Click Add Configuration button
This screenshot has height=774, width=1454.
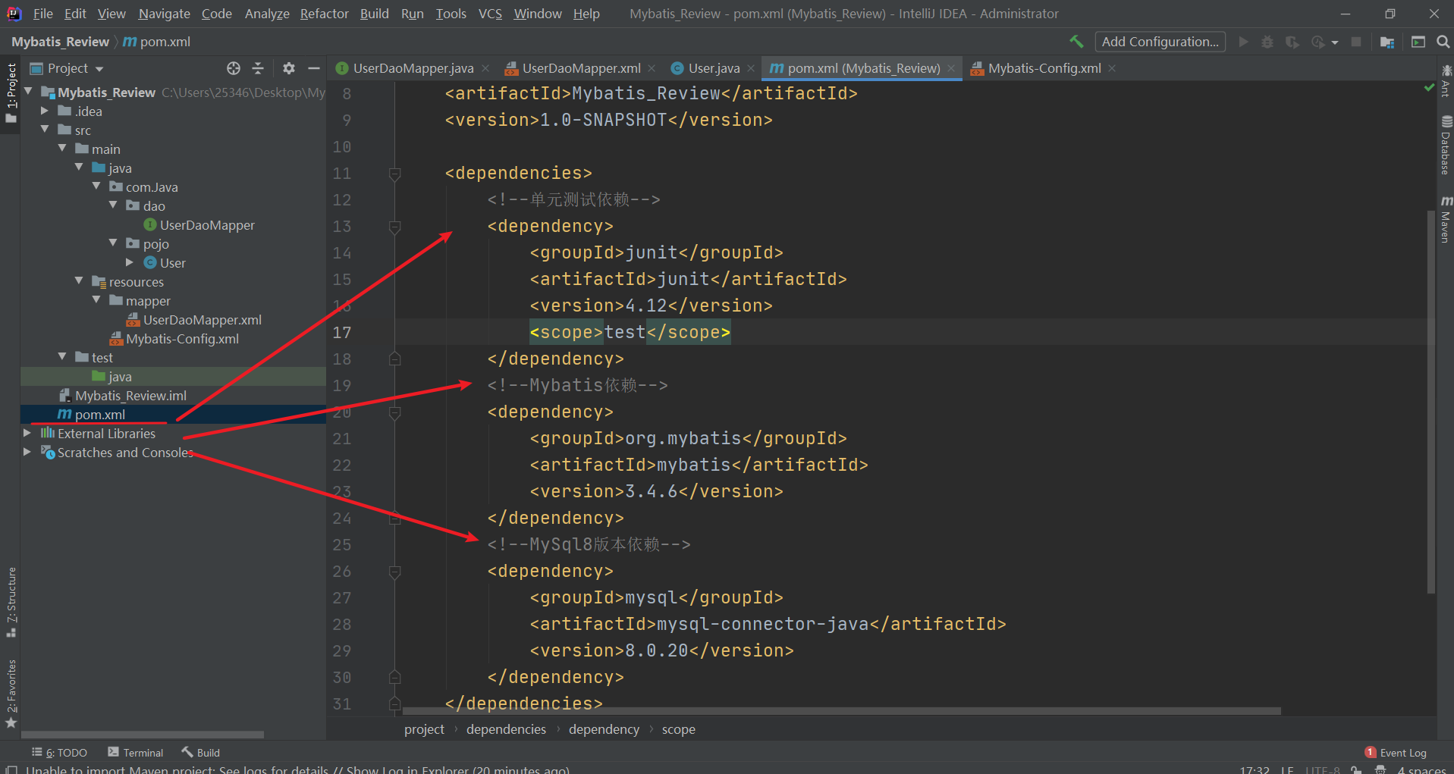coord(1160,42)
